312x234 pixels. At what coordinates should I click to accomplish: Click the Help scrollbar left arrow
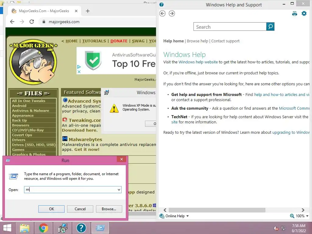pyautogui.click(x=165, y=210)
